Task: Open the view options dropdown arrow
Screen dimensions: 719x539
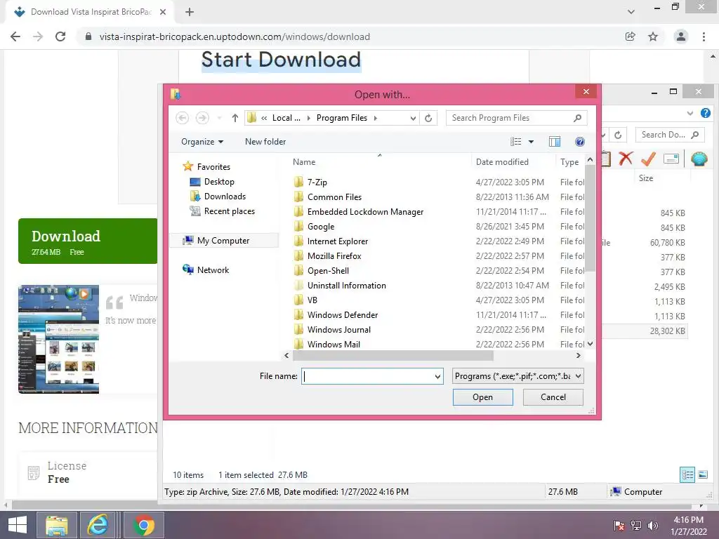Action: coord(531,142)
